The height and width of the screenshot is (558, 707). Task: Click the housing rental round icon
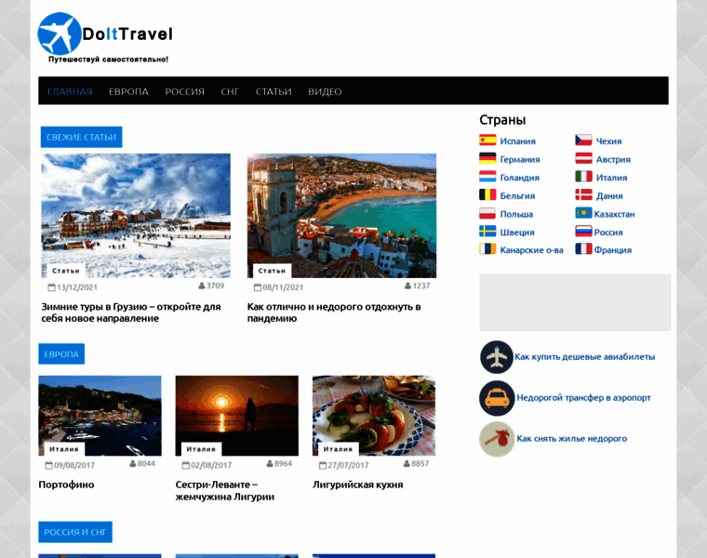[x=497, y=439]
